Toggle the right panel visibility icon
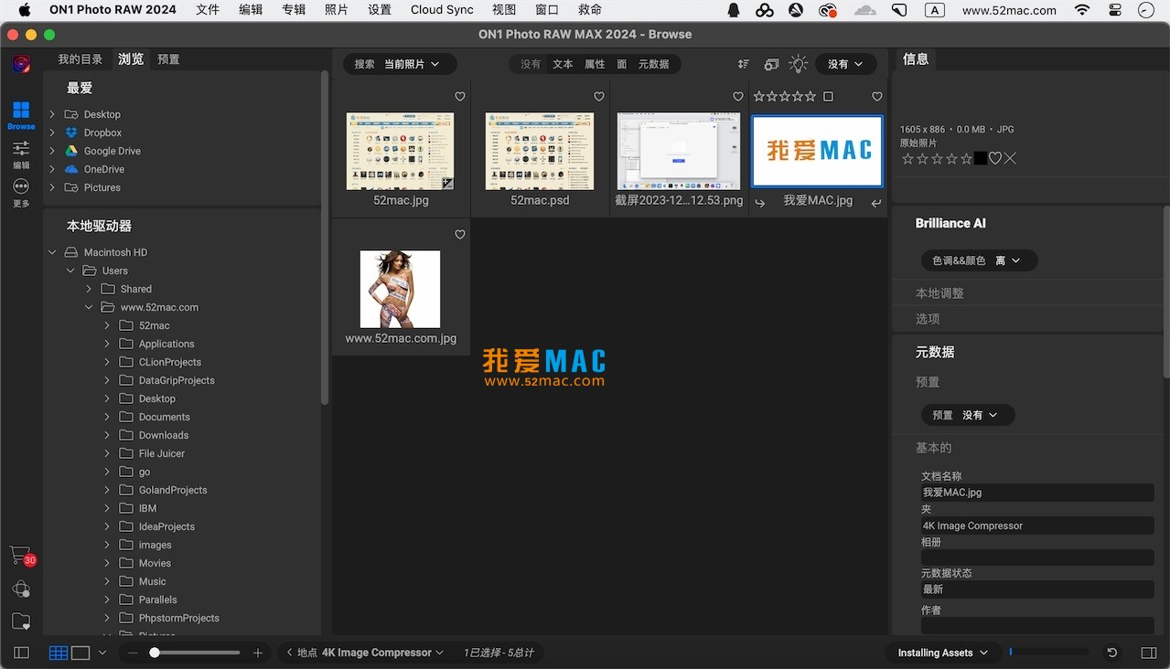1170x669 pixels. (x=1149, y=653)
